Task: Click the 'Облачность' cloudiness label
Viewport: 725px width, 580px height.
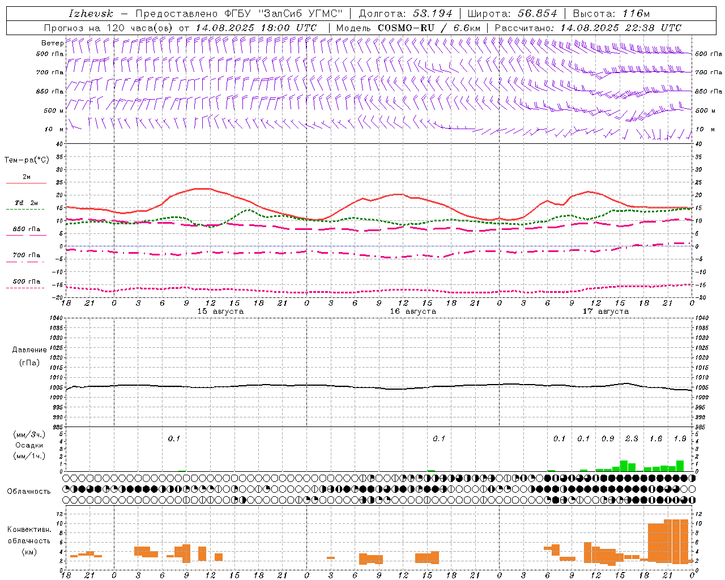Action: tap(29, 491)
